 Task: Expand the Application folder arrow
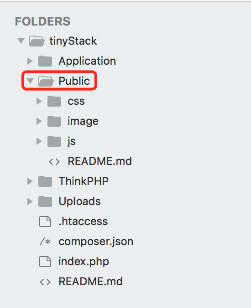[x=30, y=61]
